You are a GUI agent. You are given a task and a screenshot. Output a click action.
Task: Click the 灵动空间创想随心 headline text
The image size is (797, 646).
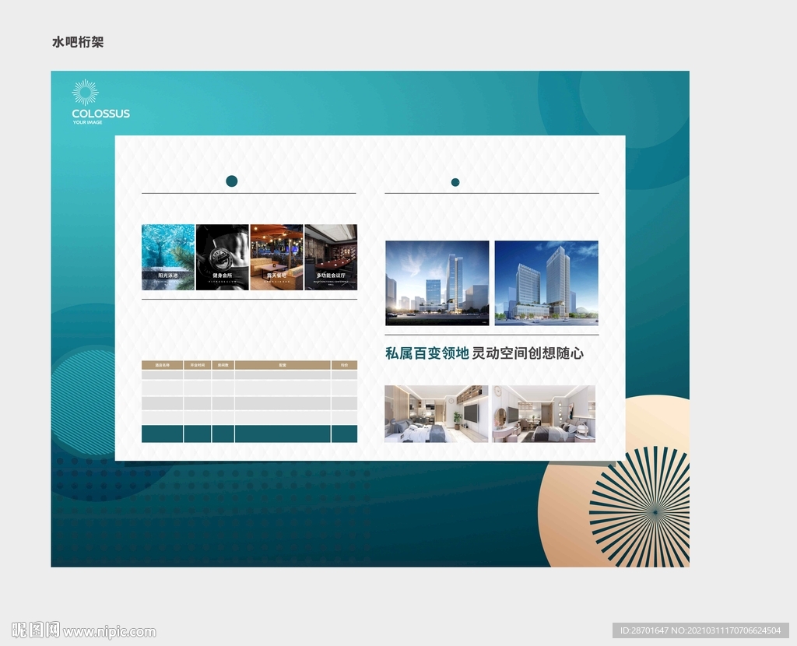528,353
